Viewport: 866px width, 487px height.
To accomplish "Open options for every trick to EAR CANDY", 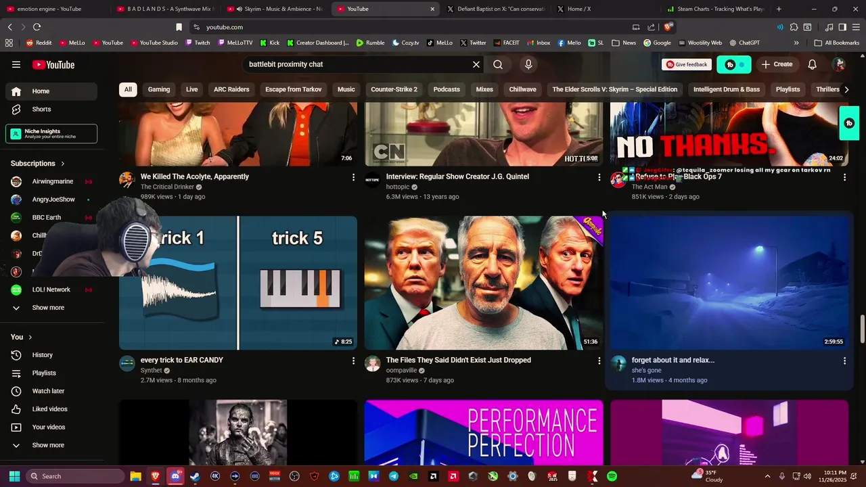I will (353, 361).
